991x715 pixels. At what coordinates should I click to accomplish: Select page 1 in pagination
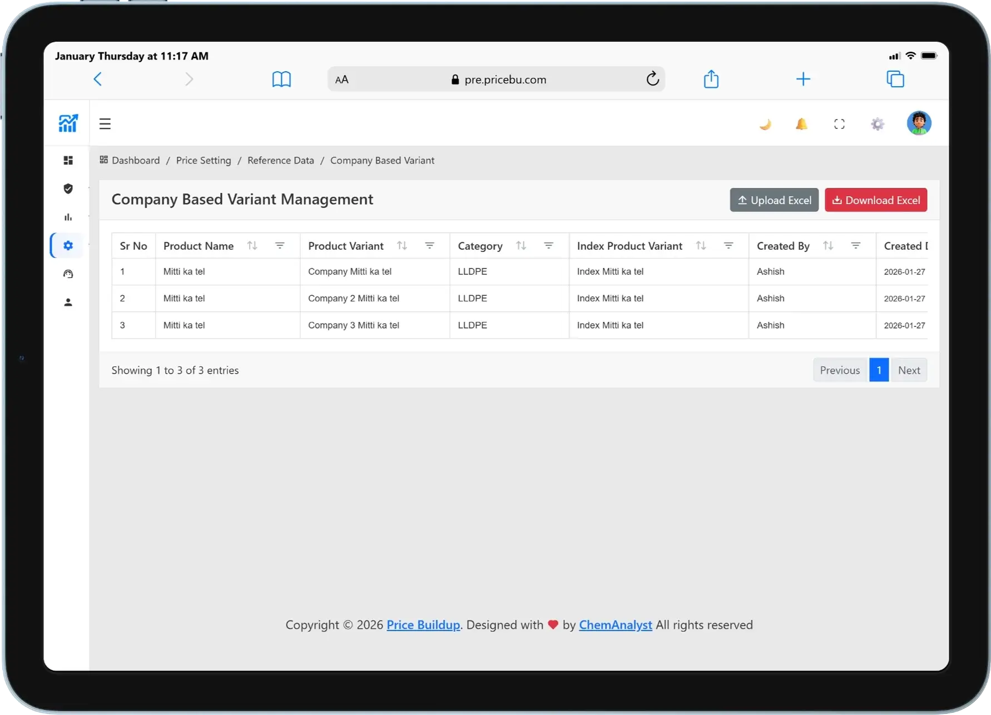click(x=879, y=370)
